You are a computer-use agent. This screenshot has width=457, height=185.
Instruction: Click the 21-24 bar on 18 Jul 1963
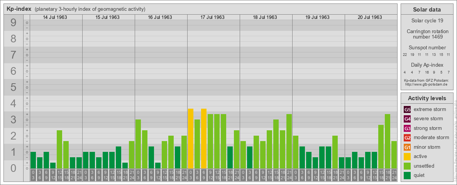click(289, 141)
